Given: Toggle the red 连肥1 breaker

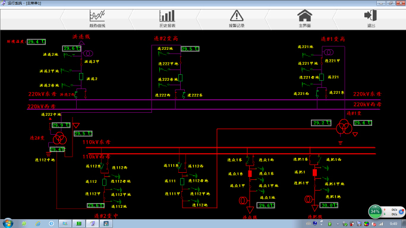Looking at the screenshot, I should coord(314,173).
